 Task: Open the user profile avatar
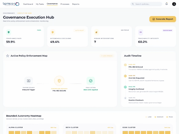[174, 4]
